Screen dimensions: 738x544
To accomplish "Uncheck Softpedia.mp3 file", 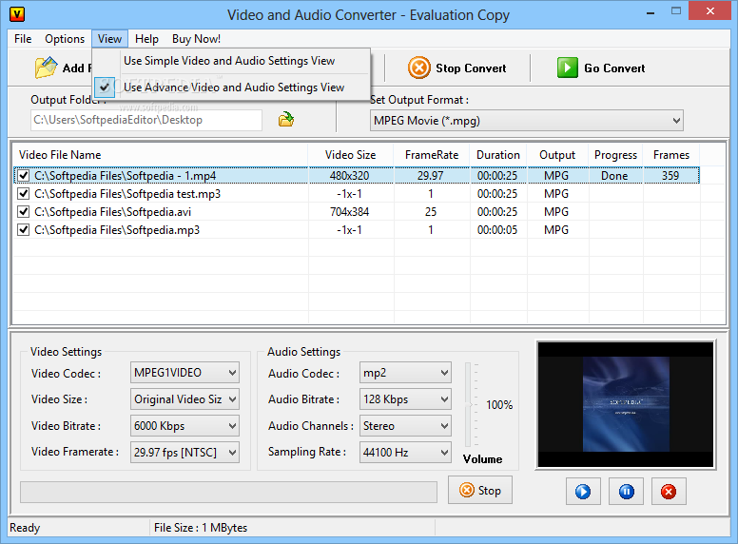I will pyautogui.click(x=23, y=230).
